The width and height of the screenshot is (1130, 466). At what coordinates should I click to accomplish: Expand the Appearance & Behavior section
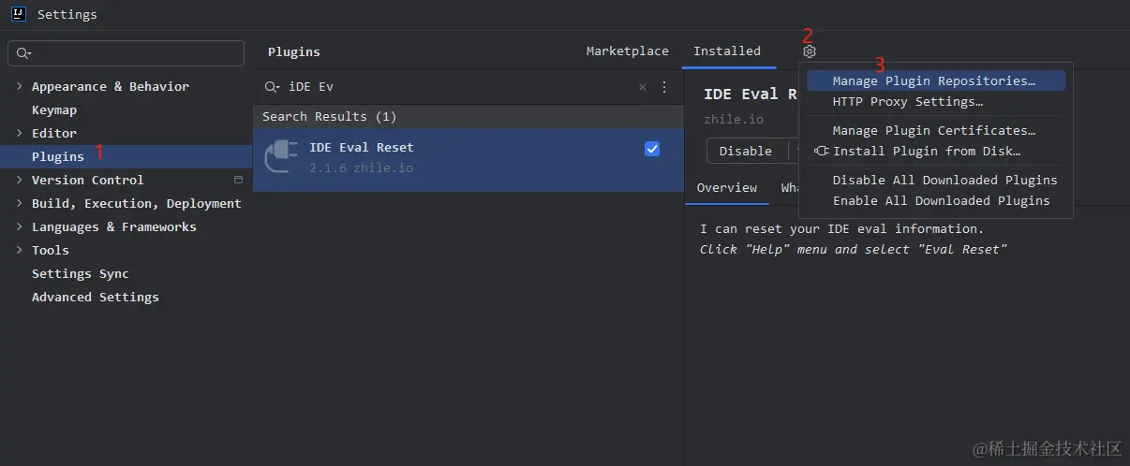click(x=20, y=86)
